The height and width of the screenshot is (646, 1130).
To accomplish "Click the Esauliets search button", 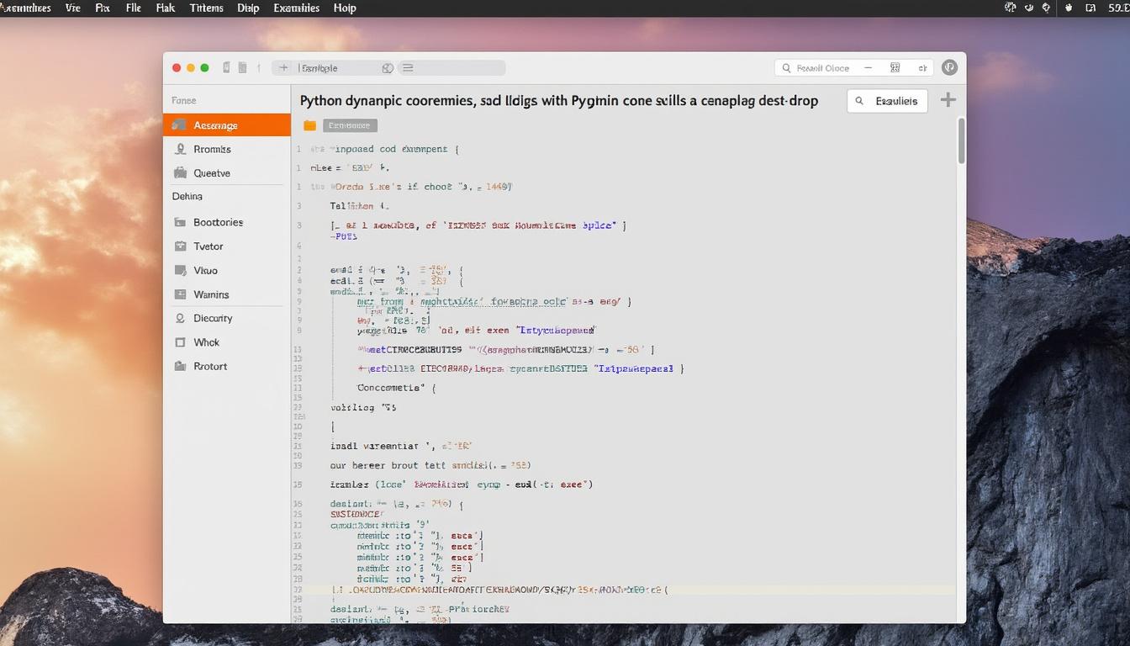I will 887,100.
